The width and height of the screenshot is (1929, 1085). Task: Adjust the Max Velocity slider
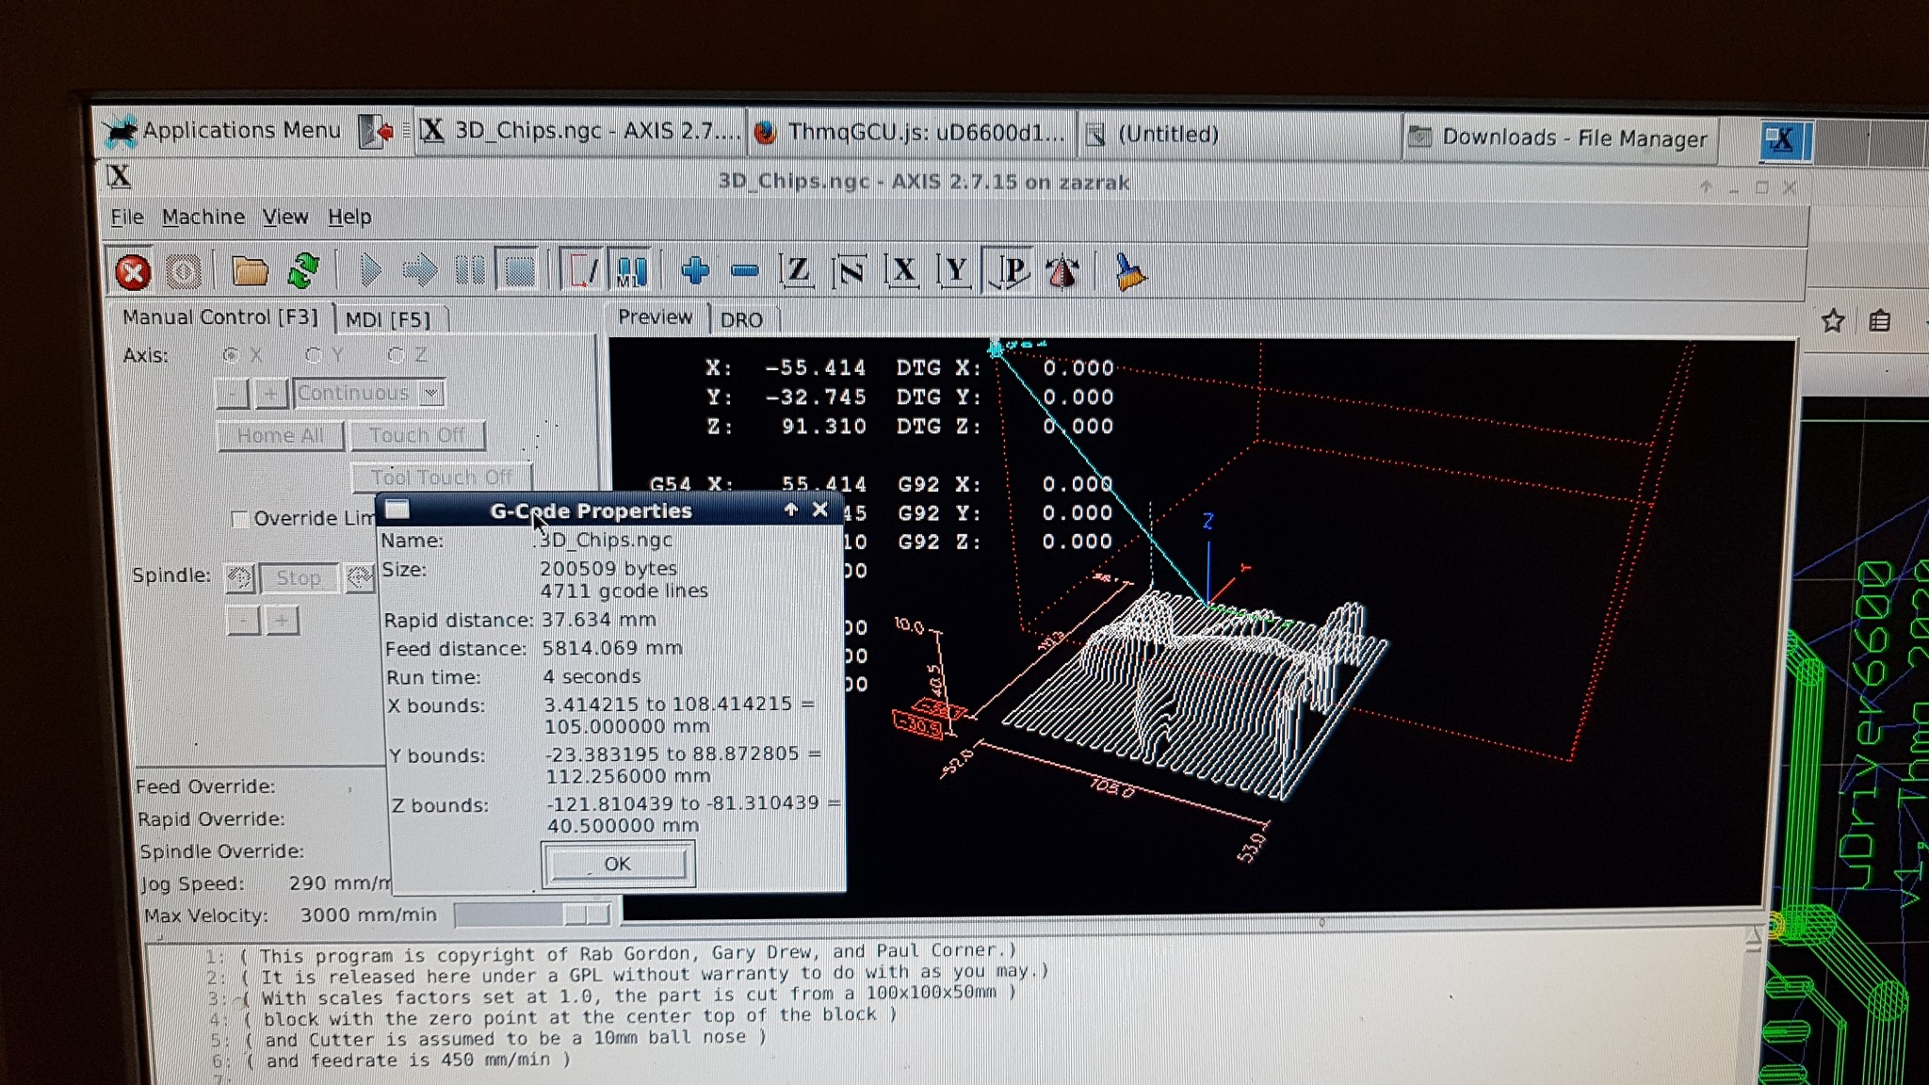tap(586, 915)
